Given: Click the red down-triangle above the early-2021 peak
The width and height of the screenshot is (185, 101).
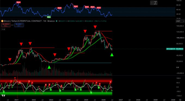Looking at the screenshot, I should (21, 44).
